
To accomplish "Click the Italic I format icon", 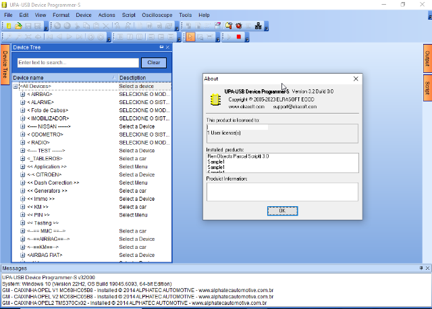I will click(130, 37).
